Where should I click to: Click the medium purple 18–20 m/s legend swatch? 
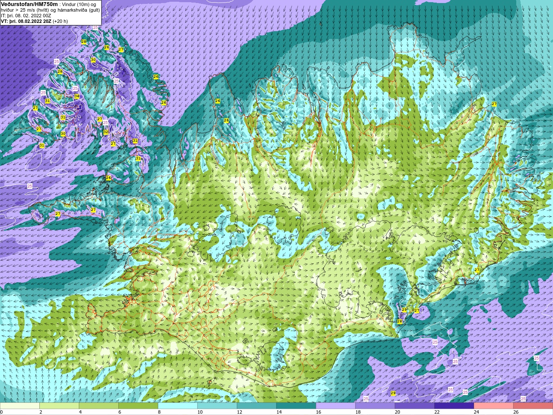[x=375, y=406]
